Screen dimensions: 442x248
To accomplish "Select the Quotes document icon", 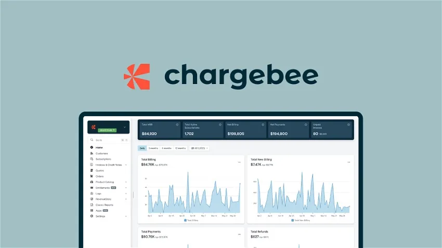I will [x=92, y=170].
